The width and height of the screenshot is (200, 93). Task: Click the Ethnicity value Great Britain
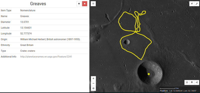pyautogui.click(x=27, y=45)
